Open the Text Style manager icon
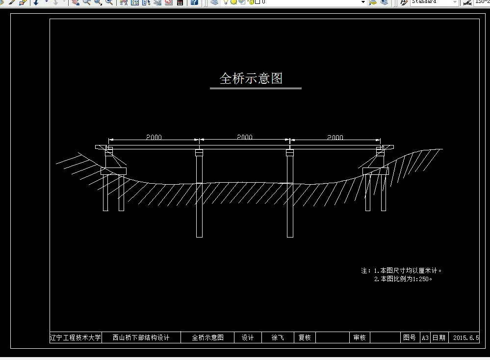 (404, 2)
